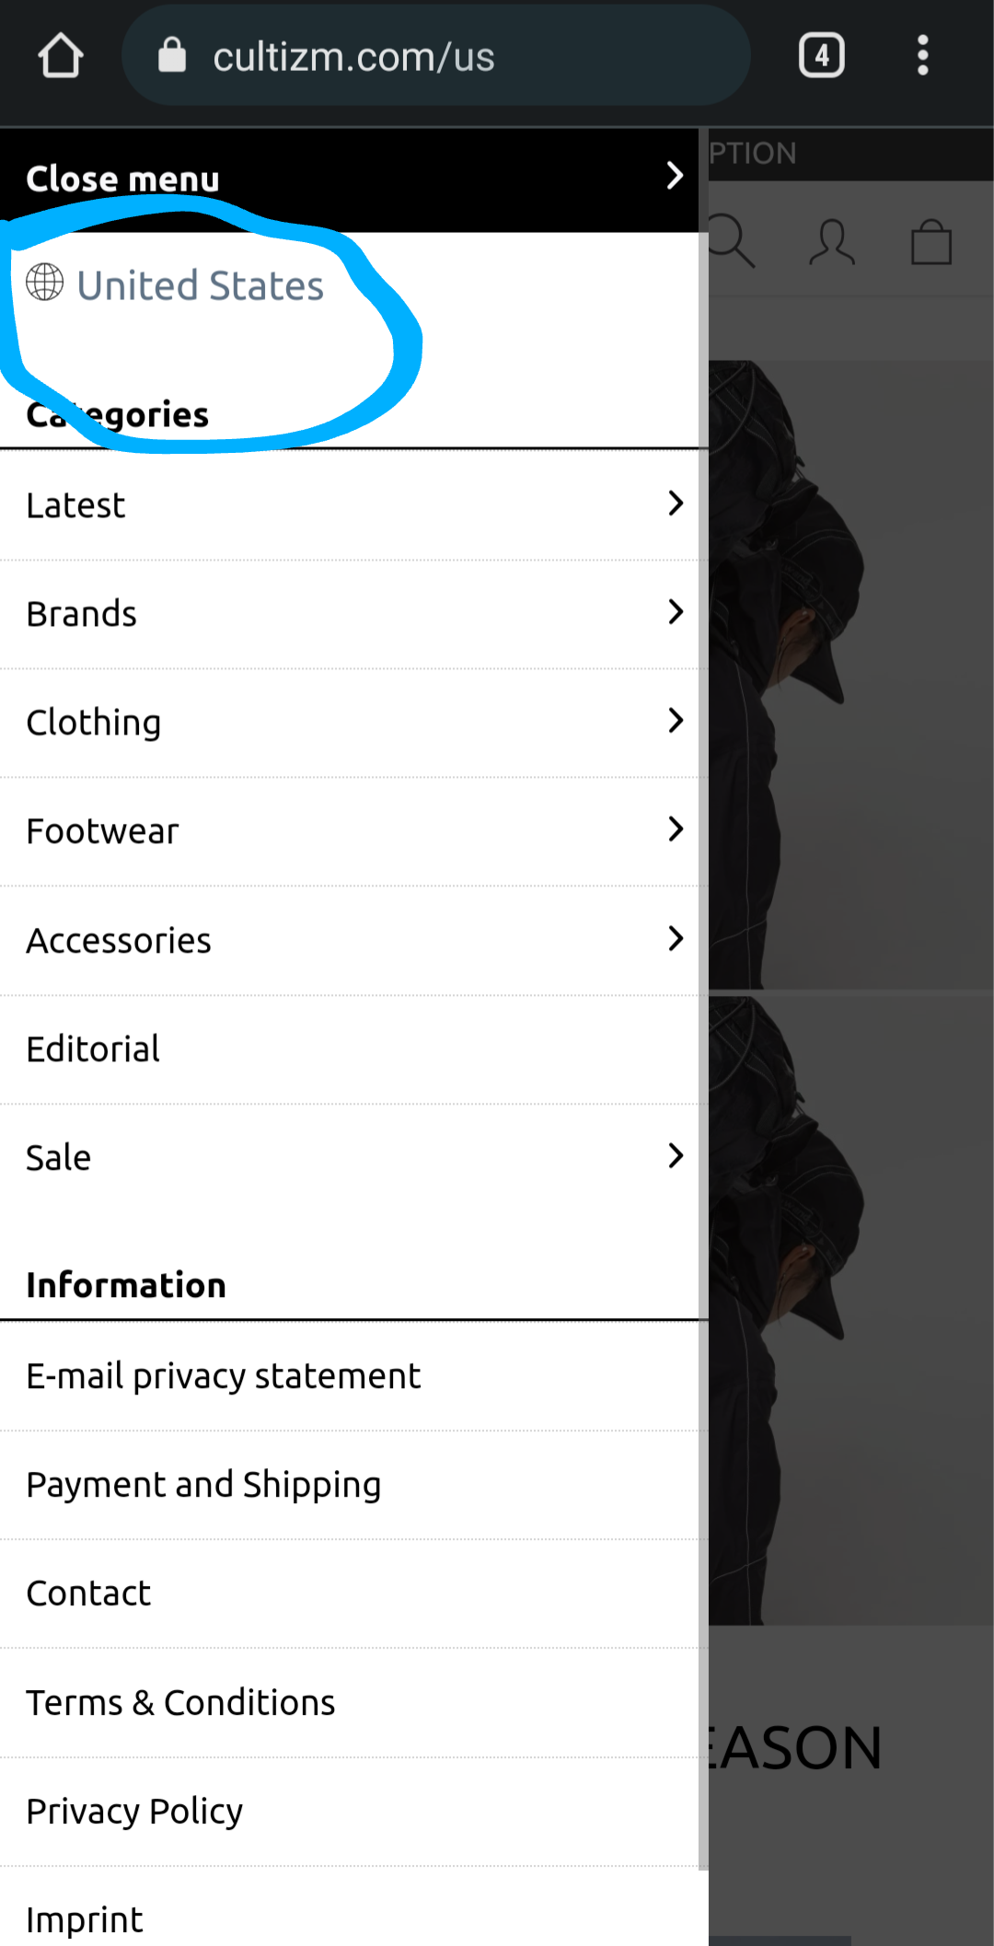994x1946 pixels.
Task: Change the United States country selector
Action: (175, 284)
